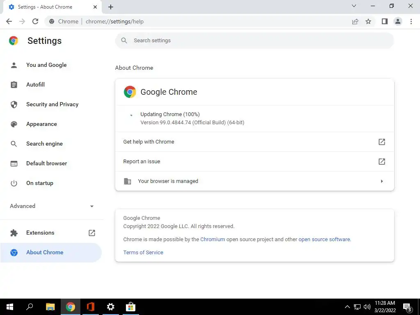The image size is (420, 315).
Task: Open the profile avatar icon
Action: tap(397, 21)
